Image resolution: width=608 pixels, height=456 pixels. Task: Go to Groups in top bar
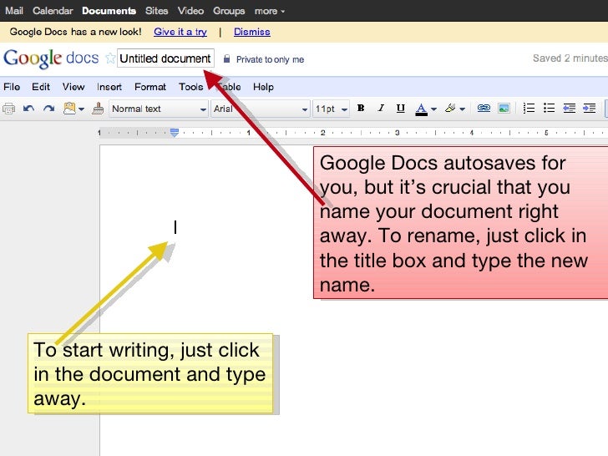point(229,11)
